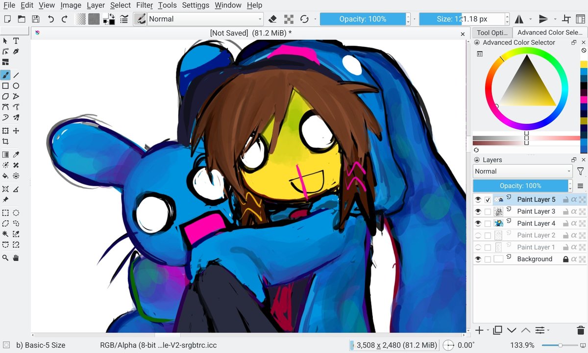Viewport: 588px width, 353px height.
Task: Select the Reference Images pin tool
Action: pos(5,200)
